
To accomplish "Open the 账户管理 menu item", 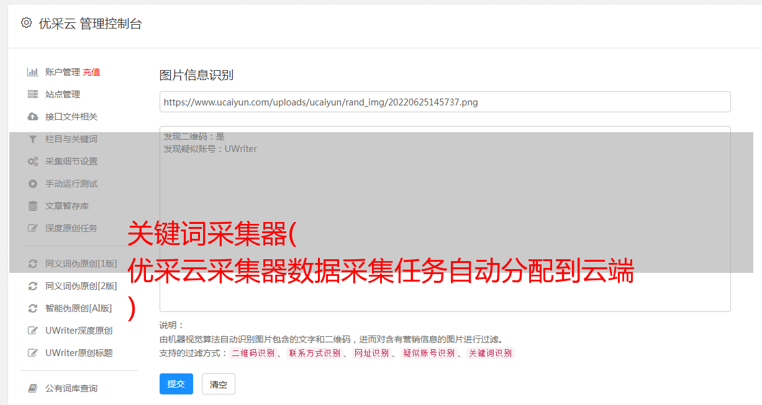I will click(x=63, y=72).
